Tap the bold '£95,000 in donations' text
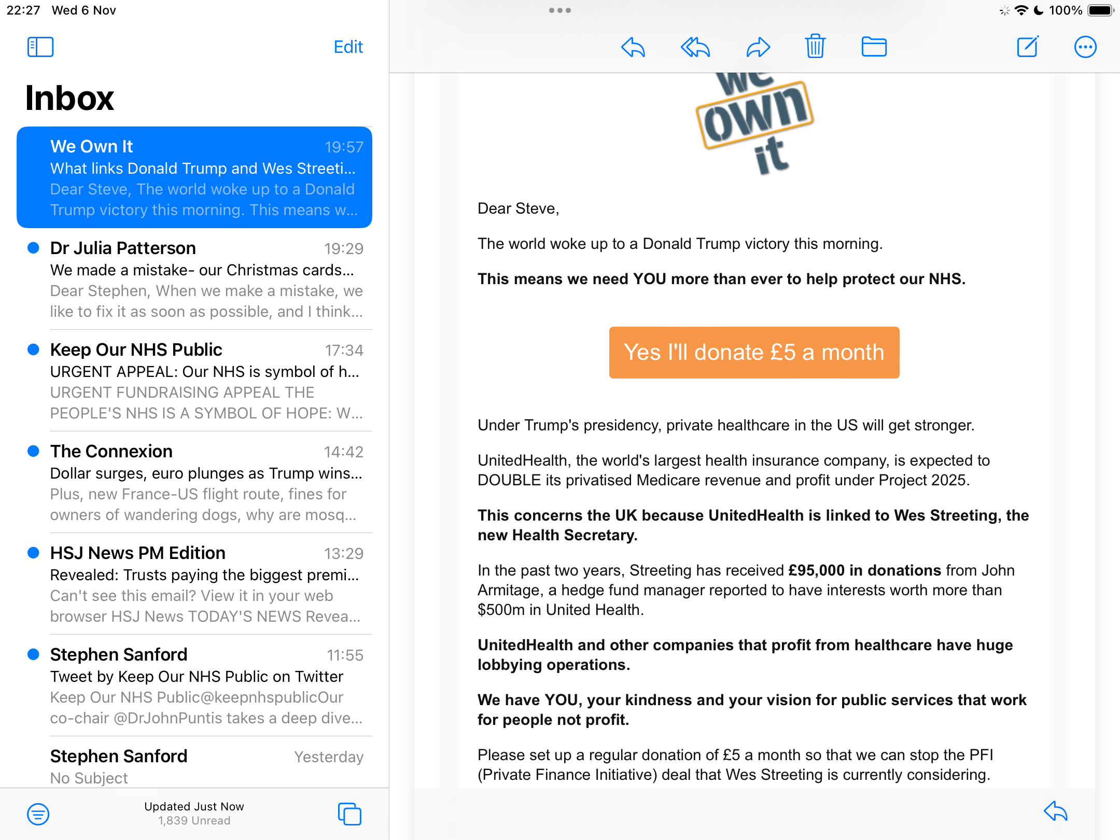1120x840 pixels. (x=864, y=570)
